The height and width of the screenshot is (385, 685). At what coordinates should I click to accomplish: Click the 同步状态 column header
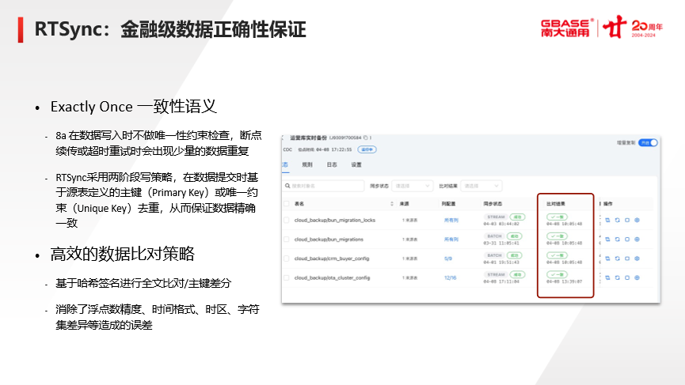[x=493, y=204]
